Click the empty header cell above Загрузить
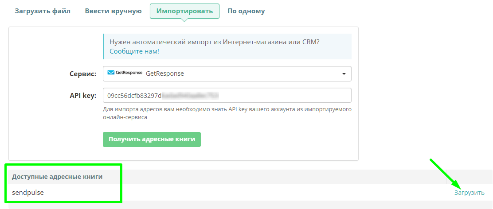Image resolution: width=493 pixels, height=209 pixels. (x=469, y=177)
